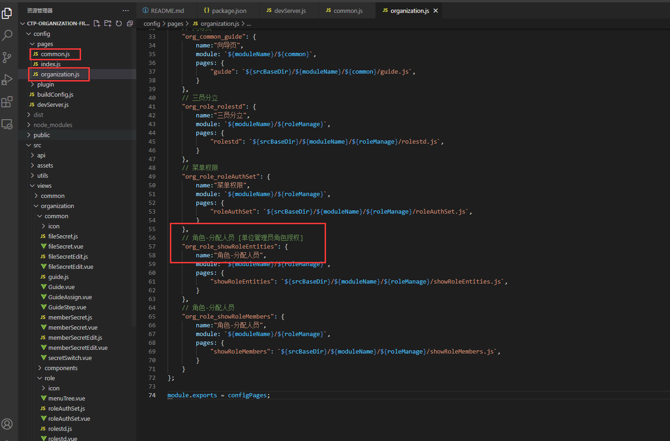The image size is (670, 441).
Task: Open the Search view icon
Action: click(7, 35)
